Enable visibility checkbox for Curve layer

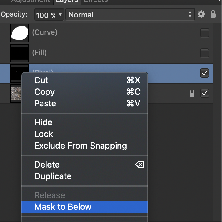[x=205, y=33]
